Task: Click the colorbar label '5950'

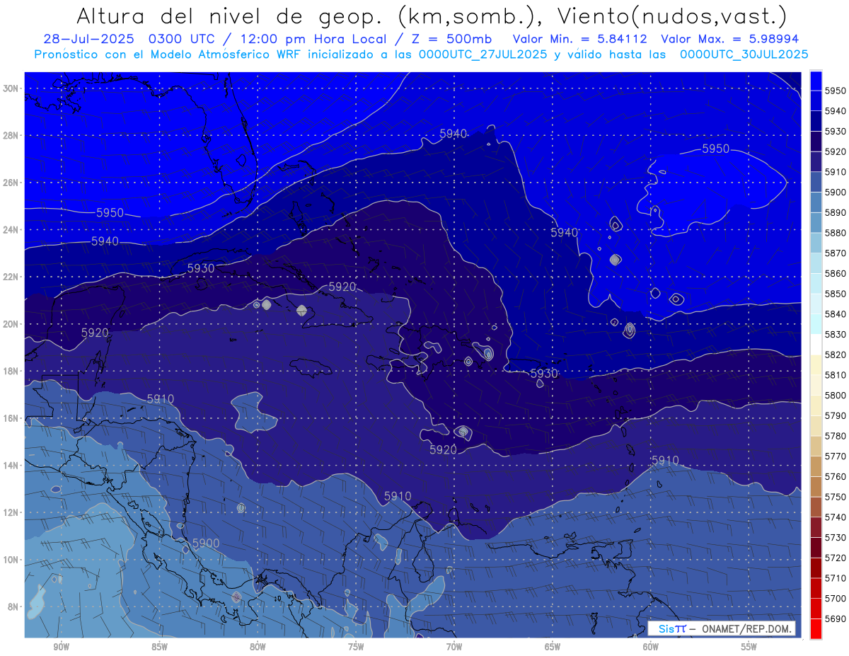Action: [x=836, y=91]
